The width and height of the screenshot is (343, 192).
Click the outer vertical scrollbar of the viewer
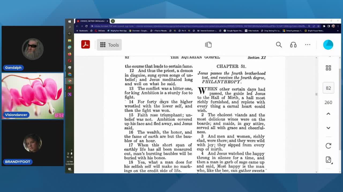[340, 109]
